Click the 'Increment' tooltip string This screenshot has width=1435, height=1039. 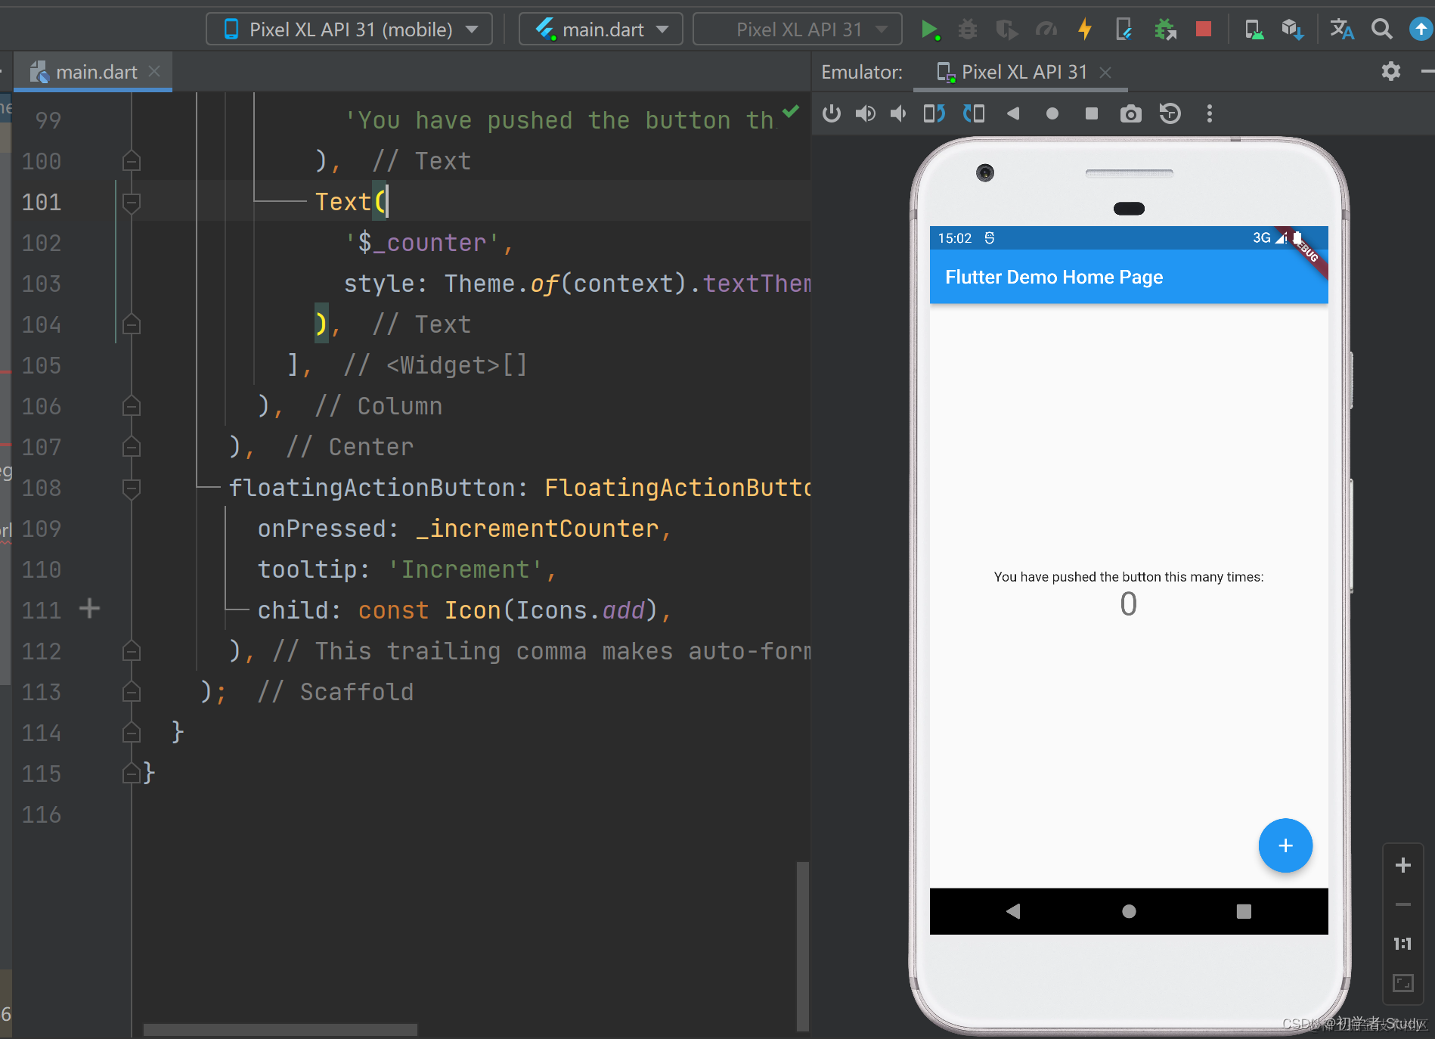465,569
